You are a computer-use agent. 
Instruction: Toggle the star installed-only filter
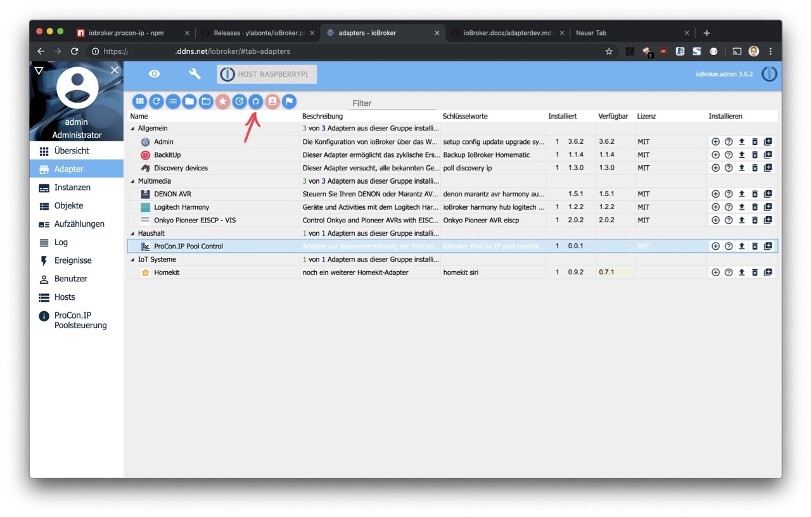(222, 101)
